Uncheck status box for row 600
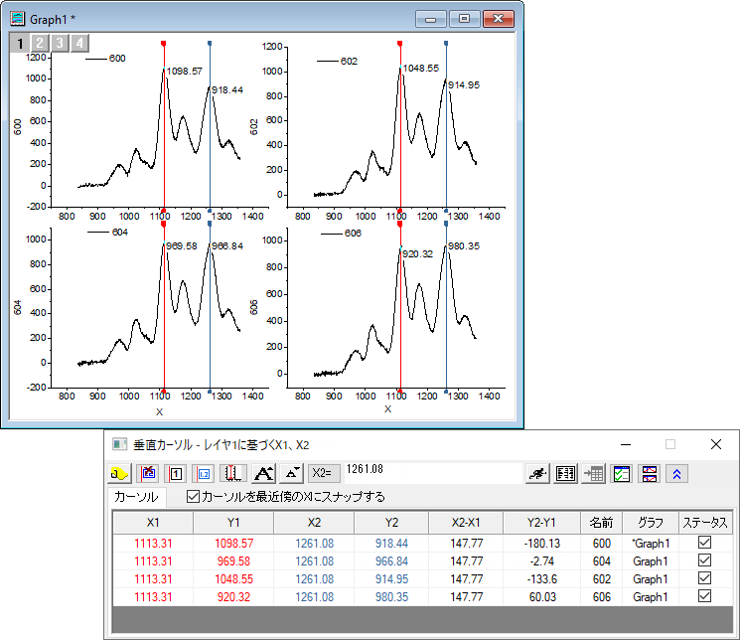This screenshot has height=640, width=740. tap(704, 543)
